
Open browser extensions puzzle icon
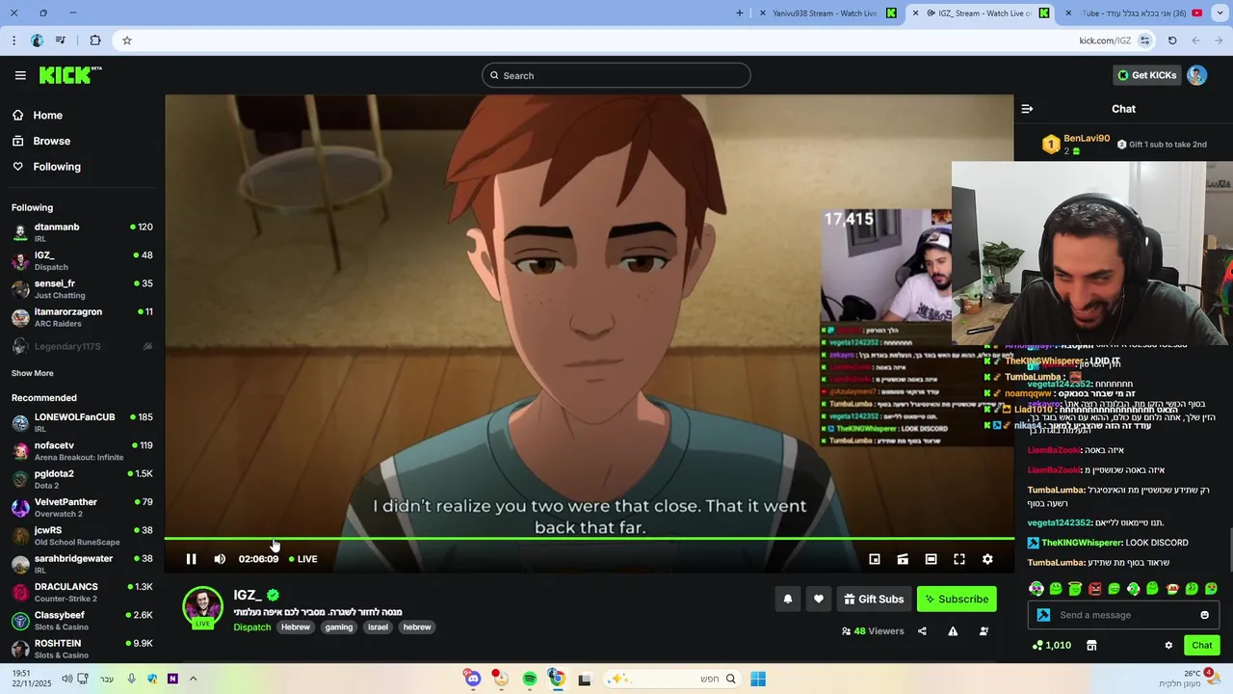coord(94,40)
